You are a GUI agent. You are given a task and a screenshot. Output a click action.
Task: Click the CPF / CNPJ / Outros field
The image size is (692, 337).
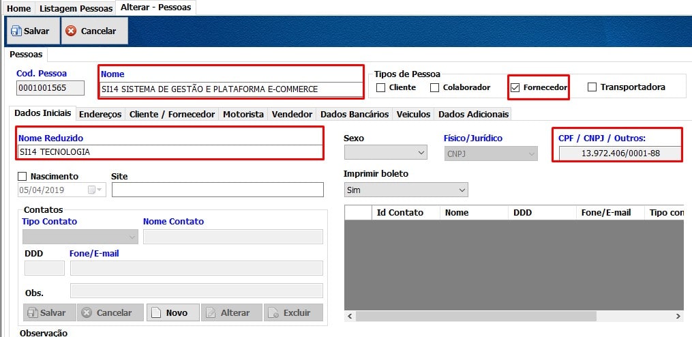620,153
